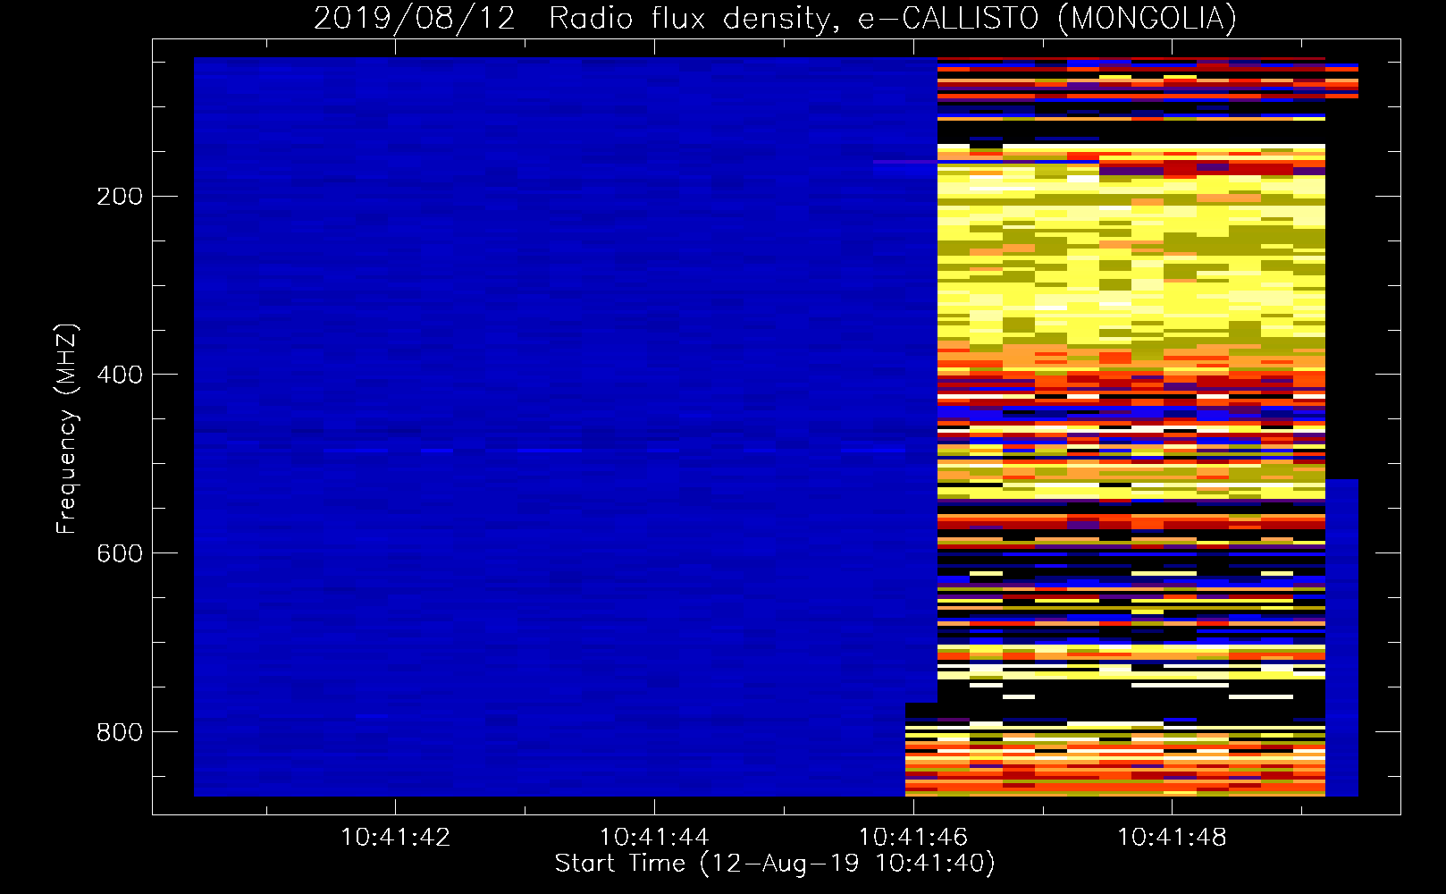Click the 10:41:44 time tick label
The height and width of the screenshot is (894, 1446).
coord(654,838)
